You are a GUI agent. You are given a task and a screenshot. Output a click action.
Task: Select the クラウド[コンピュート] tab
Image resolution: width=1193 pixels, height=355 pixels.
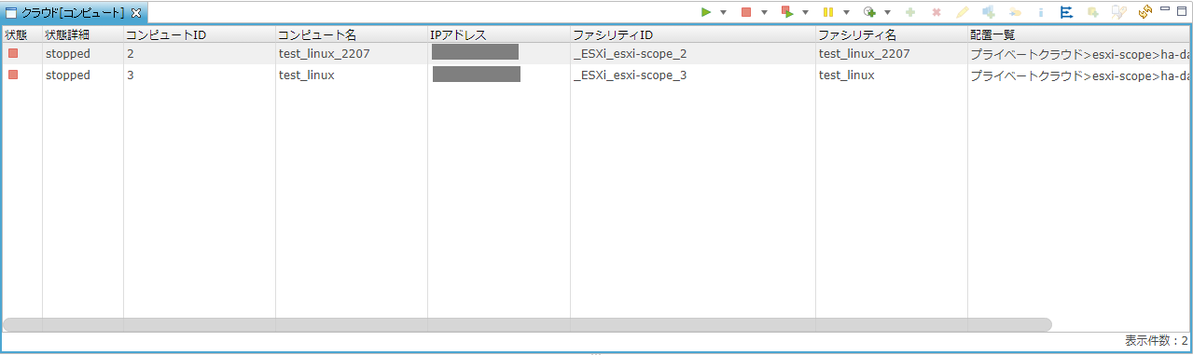[73, 13]
